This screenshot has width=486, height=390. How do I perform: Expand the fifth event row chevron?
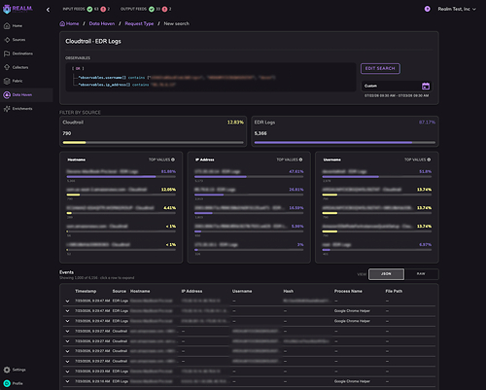click(67, 341)
